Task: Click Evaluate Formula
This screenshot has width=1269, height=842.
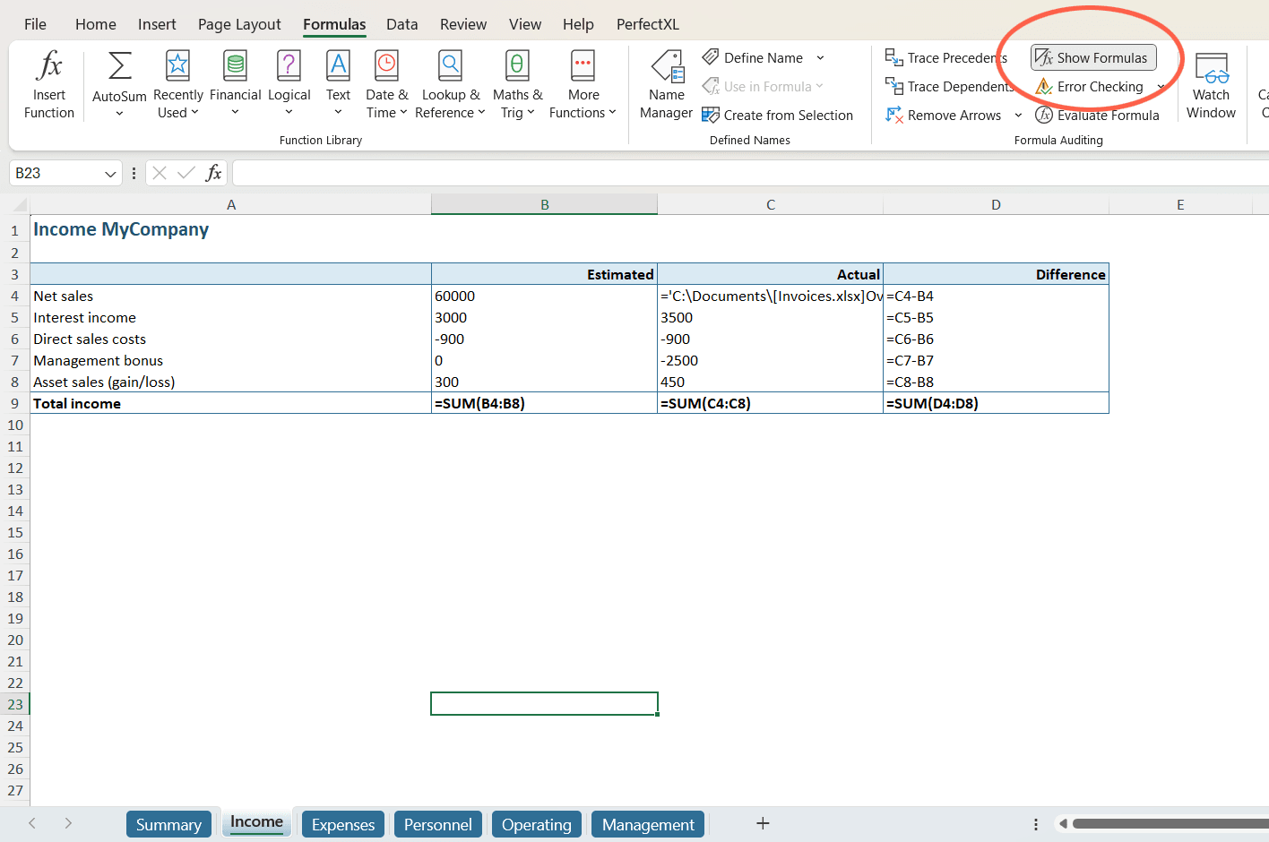Action: click(x=1097, y=116)
